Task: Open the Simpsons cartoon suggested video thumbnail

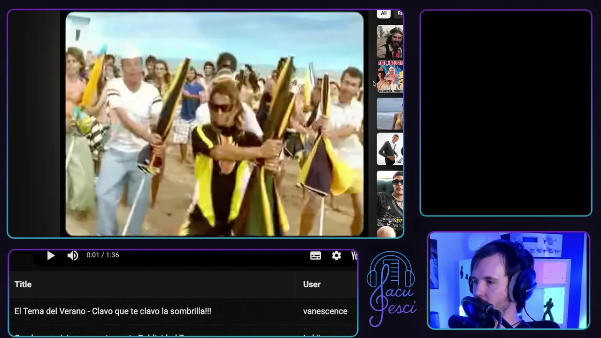Action: [390, 77]
